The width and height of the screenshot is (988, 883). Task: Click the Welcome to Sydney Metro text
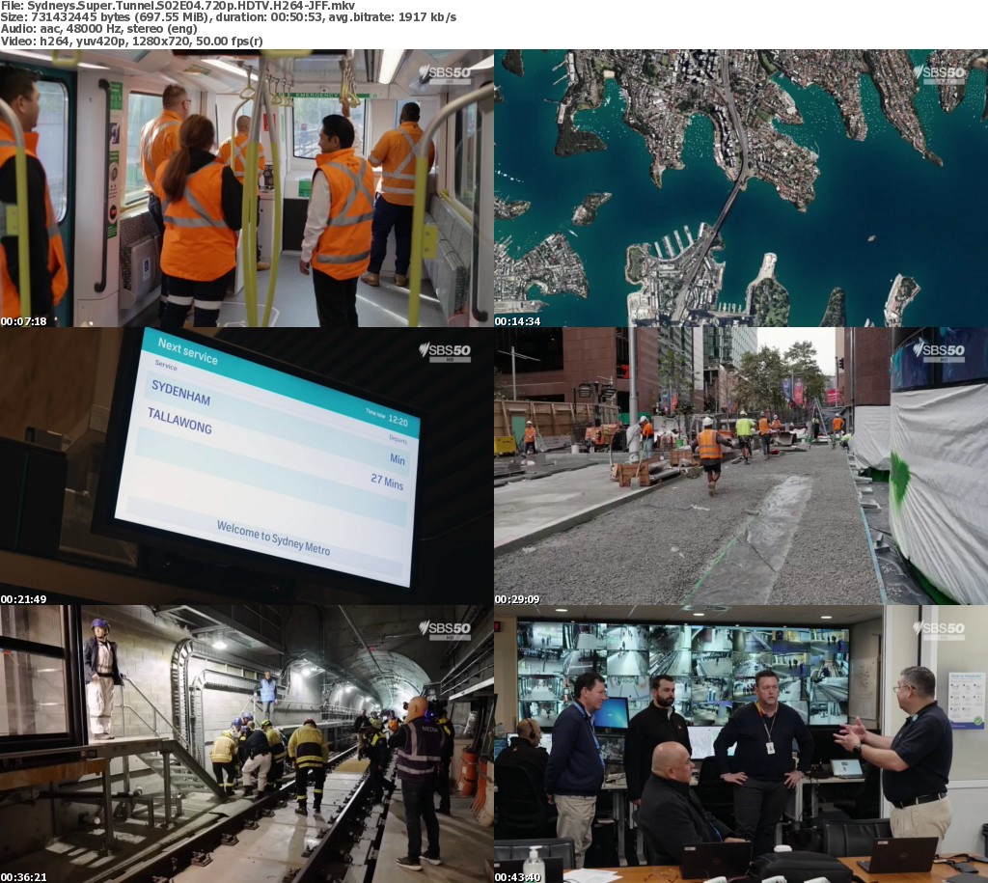[x=273, y=538]
